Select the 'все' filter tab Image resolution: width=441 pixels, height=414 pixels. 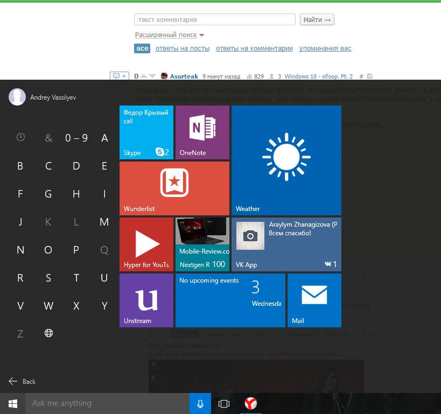tap(142, 48)
